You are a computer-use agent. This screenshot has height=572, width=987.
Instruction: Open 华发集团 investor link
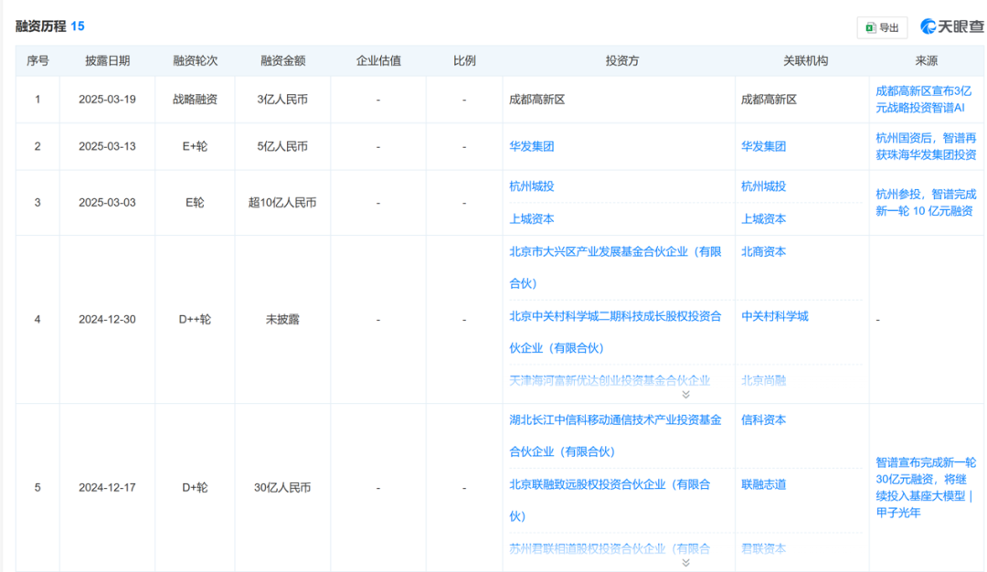click(x=532, y=146)
